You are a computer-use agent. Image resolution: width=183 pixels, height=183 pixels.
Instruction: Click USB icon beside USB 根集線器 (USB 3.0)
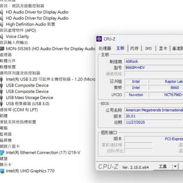pos(1,104)
